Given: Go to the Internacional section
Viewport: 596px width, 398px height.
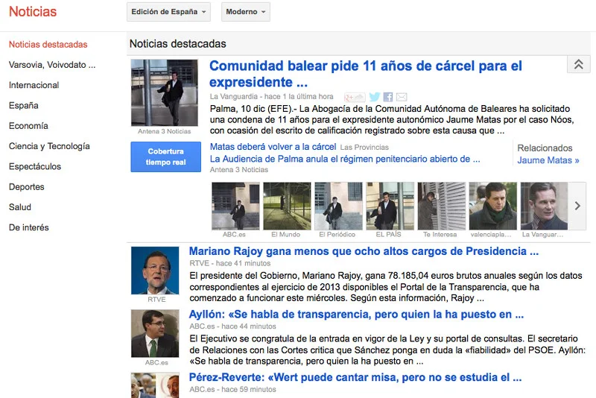Looking at the screenshot, I should 34,85.
